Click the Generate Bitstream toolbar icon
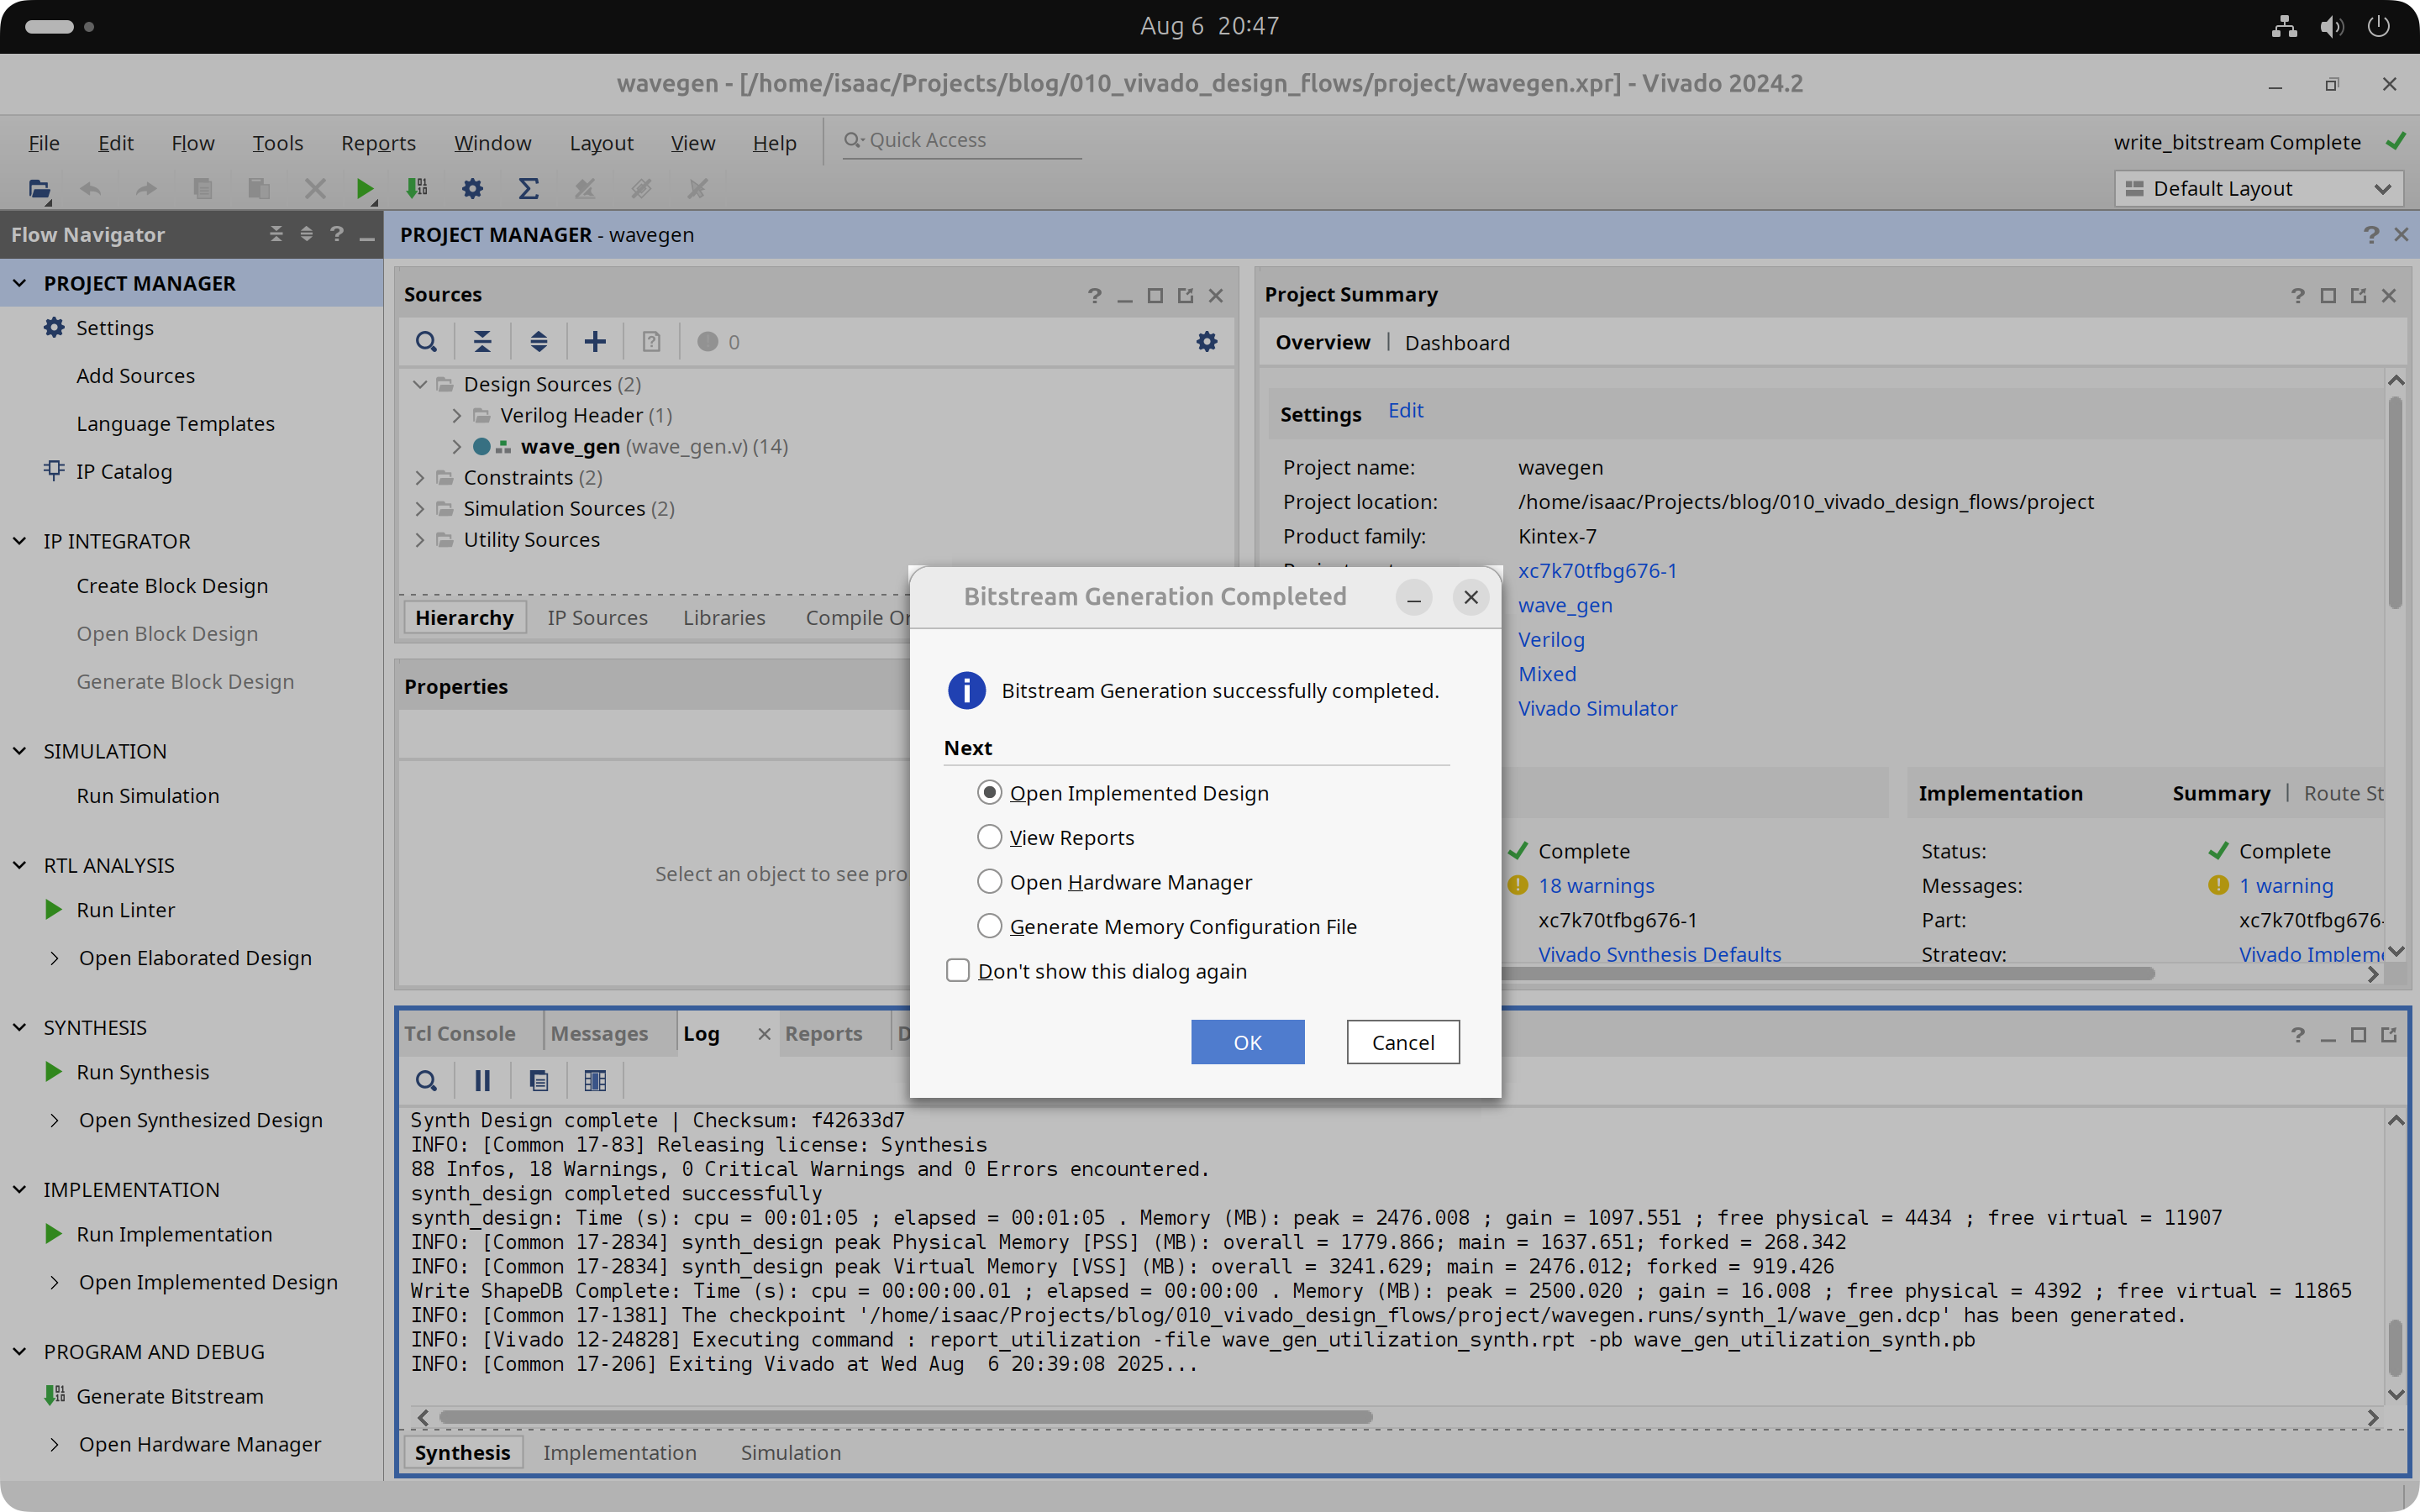2420x1512 pixels. pos(417,188)
